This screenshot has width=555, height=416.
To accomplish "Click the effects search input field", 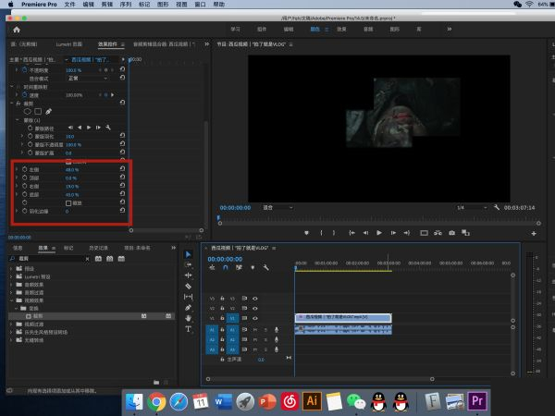I will pos(51,259).
